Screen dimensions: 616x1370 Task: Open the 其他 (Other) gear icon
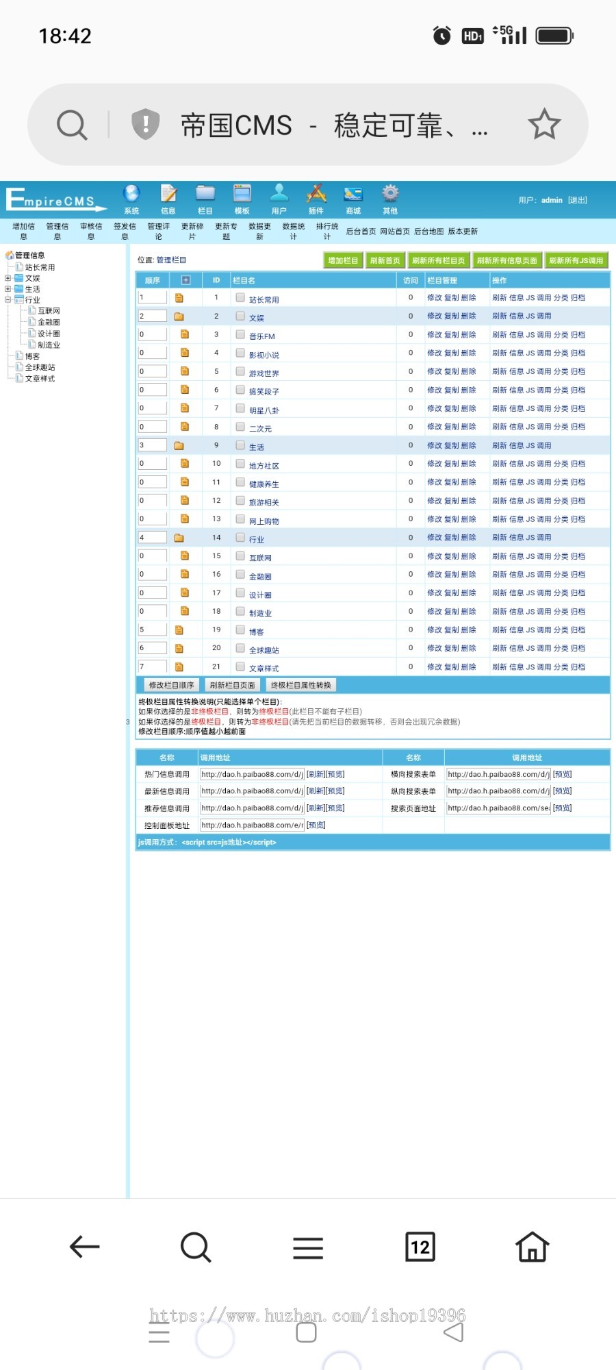point(390,193)
